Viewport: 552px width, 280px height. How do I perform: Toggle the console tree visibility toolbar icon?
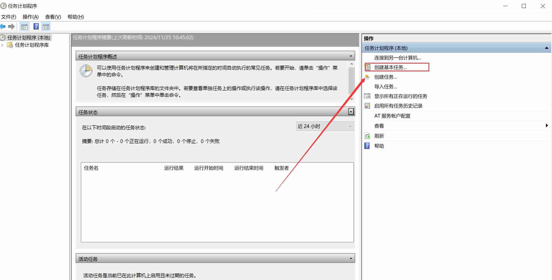[24, 26]
